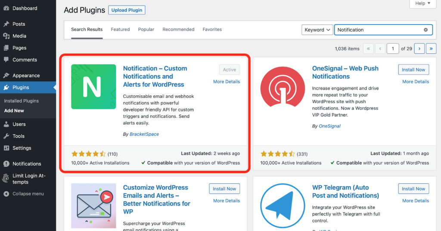Click the WP Telegram paper plane logo
This screenshot has height=231, width=441.
pyautogui.click(x=283, y=206)
